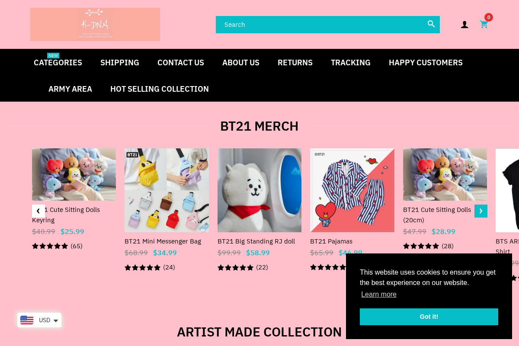Click the Learn more cookies link
The height and width of the screenshot is (346, 519).
378,294
